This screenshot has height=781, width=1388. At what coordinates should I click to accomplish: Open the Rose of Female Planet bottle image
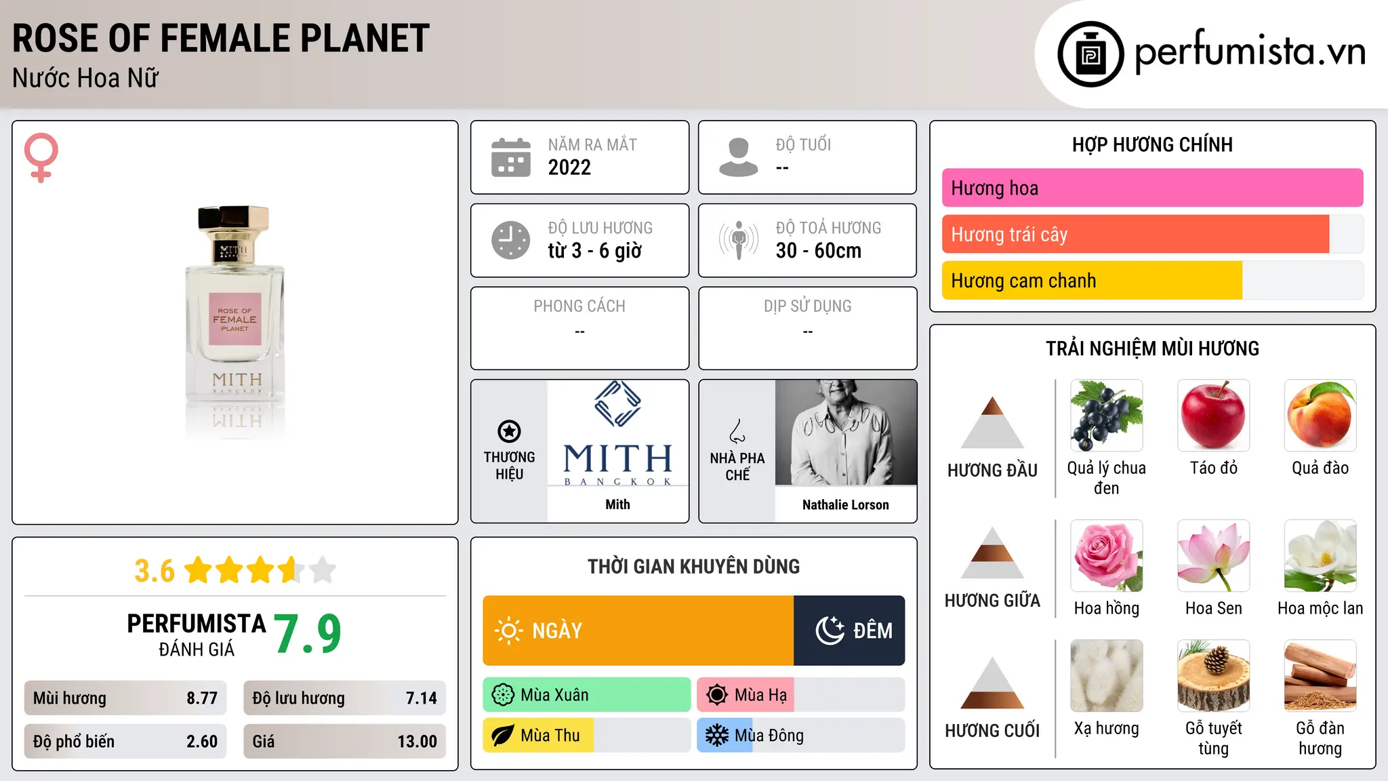pos(234,323)
